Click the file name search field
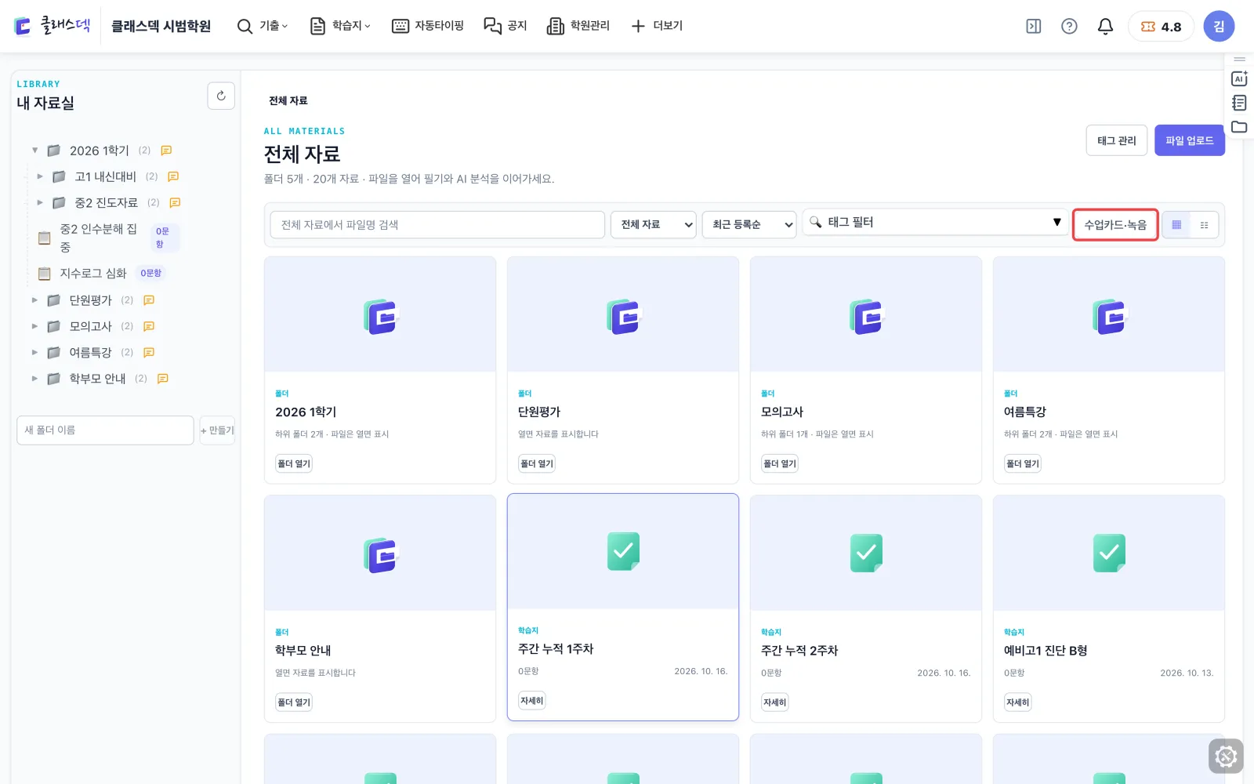The width and height of the screenshot is (1254, 784). pos(437,225)
